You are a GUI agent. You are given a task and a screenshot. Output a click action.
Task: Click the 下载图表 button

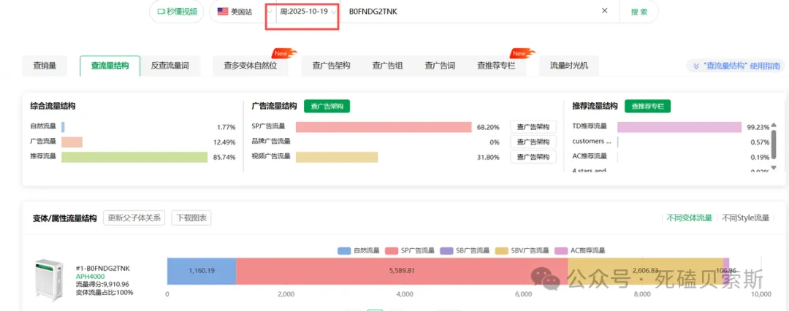[191, 218]
